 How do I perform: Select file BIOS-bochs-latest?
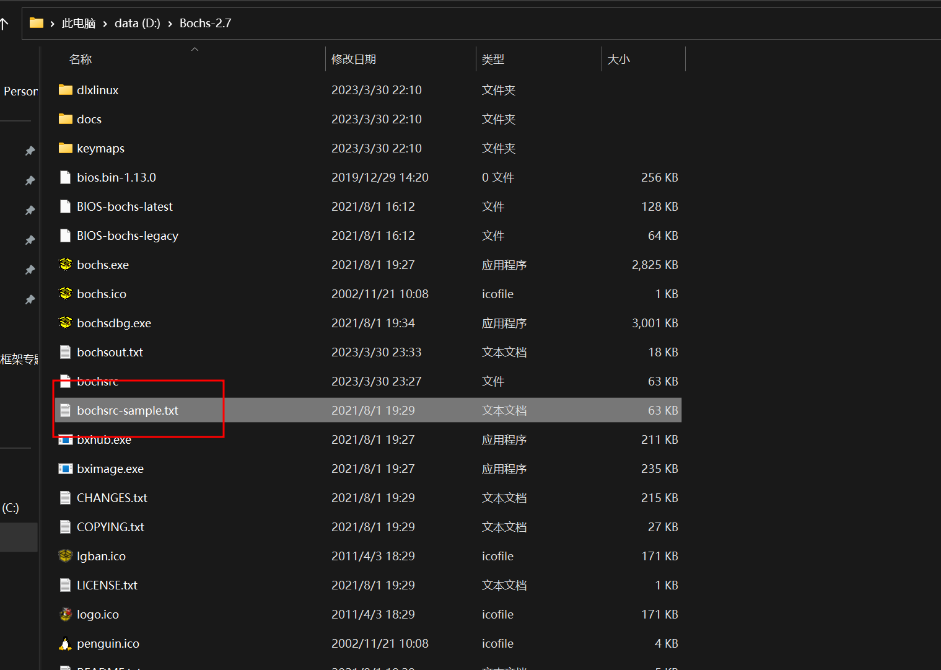click(x=125, y=206)
